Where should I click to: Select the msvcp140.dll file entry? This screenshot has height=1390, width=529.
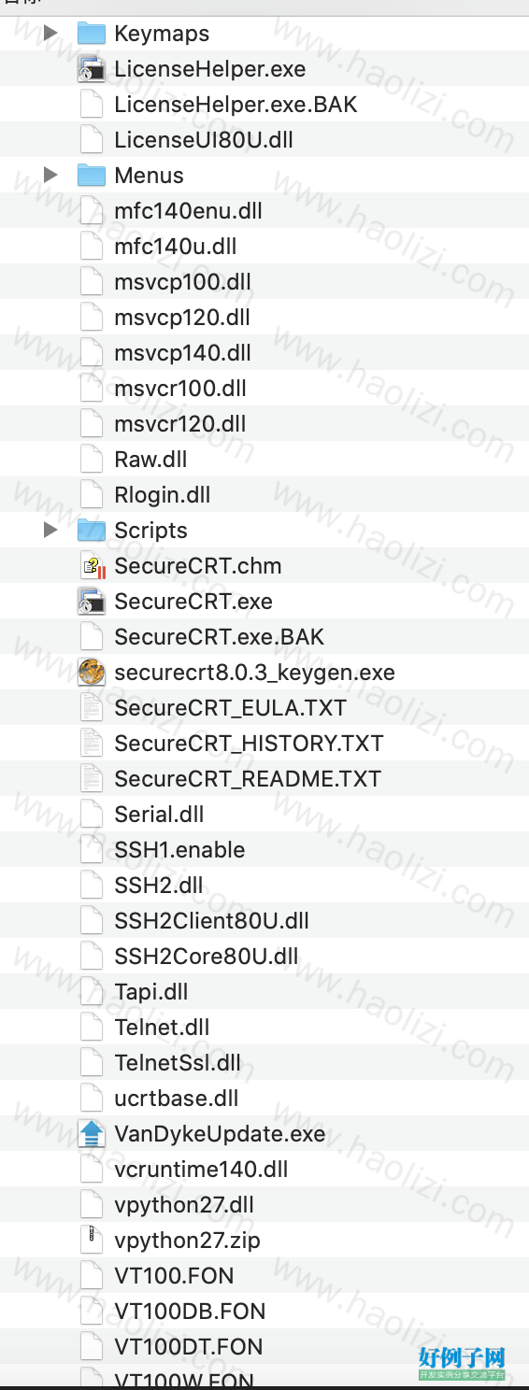pos(182,353)
